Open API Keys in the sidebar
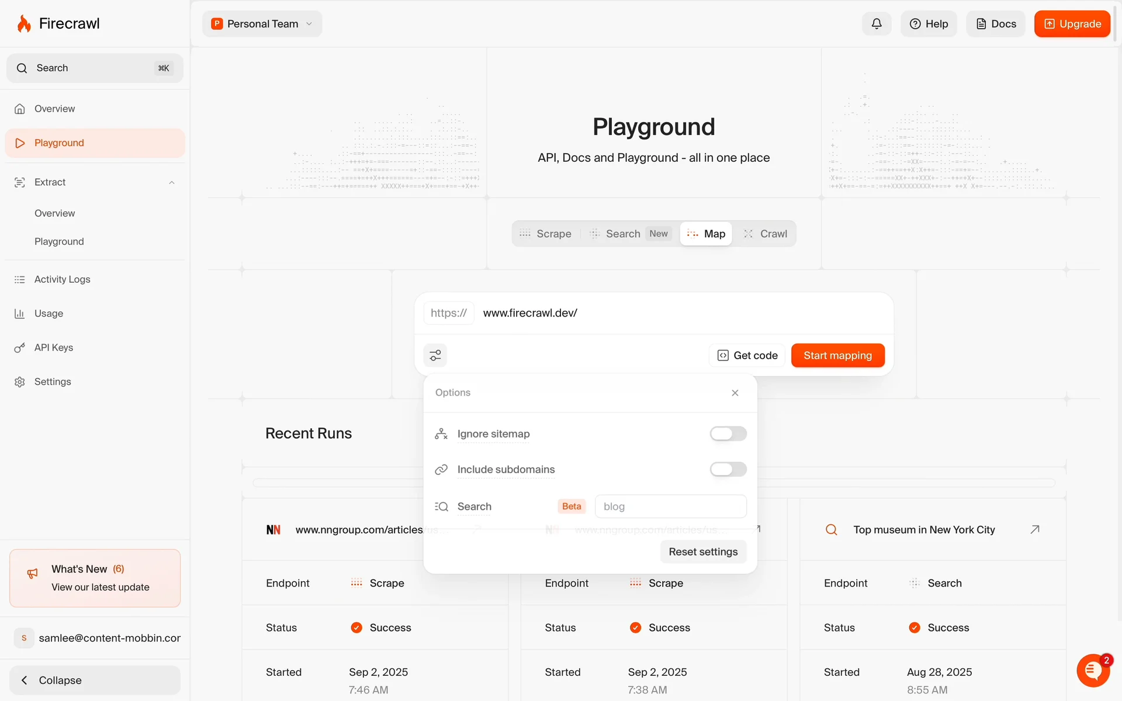1122x701 pixels. (54, 348)
